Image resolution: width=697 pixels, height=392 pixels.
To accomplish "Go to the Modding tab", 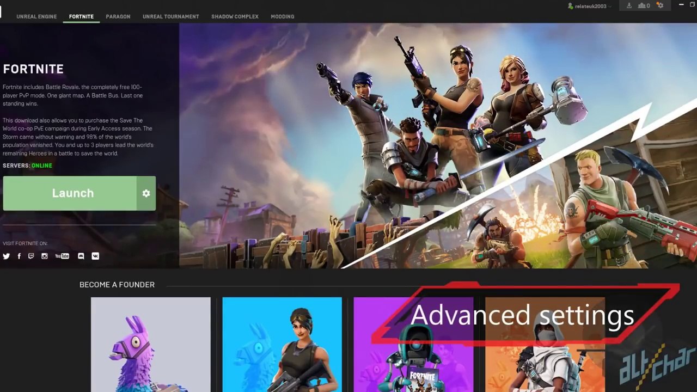I will pos(283,16).
